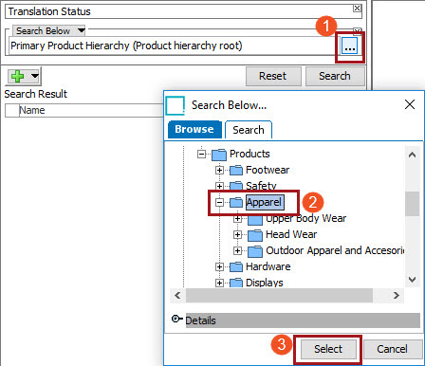Switch to the Browse tab
This screenshot has height=366, width=425.
click(x=194, y=129)
